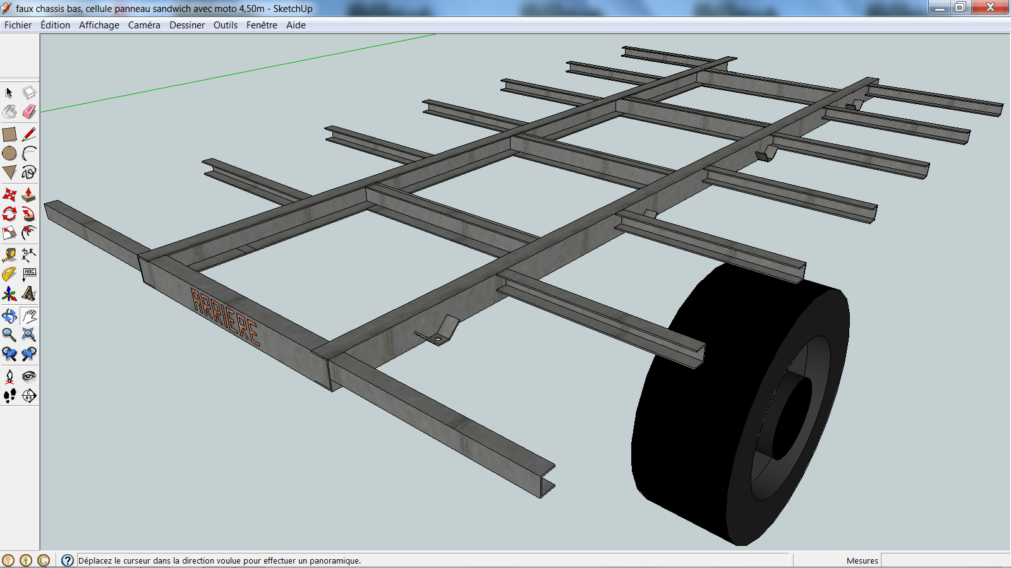Image resolution: width=1011 pixels, height=568 pixels.
Task: Click the Mesures input box
Action: point(945,560)
